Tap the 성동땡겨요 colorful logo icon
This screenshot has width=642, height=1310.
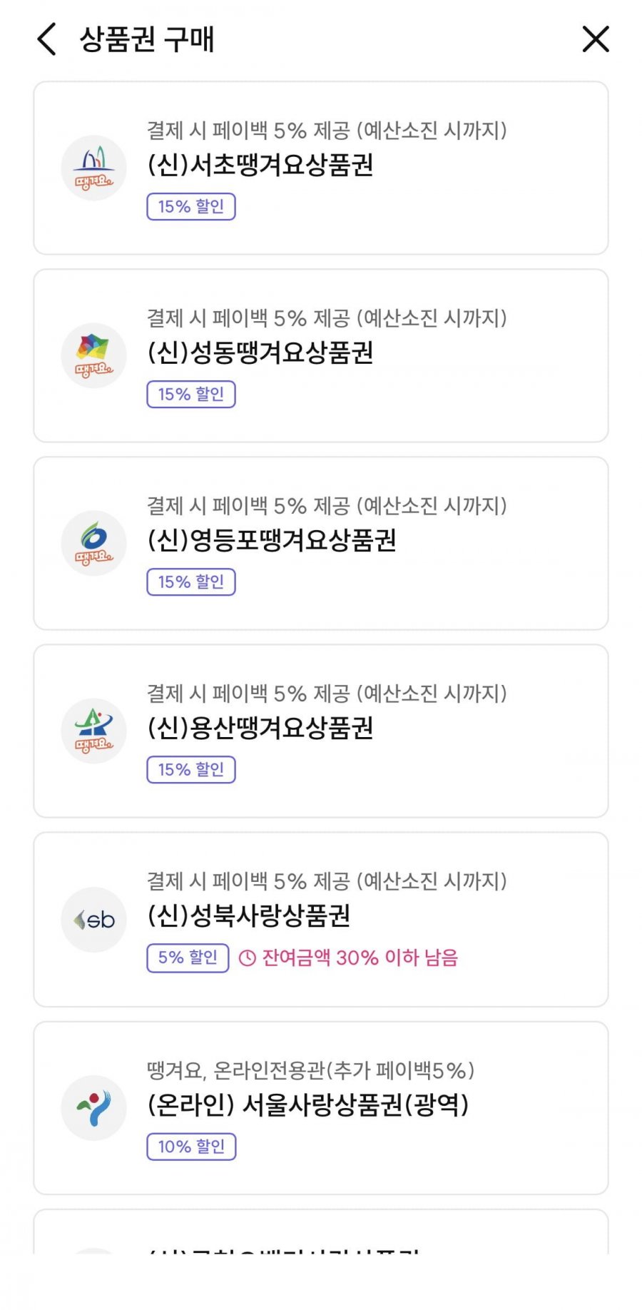point(93,355)
